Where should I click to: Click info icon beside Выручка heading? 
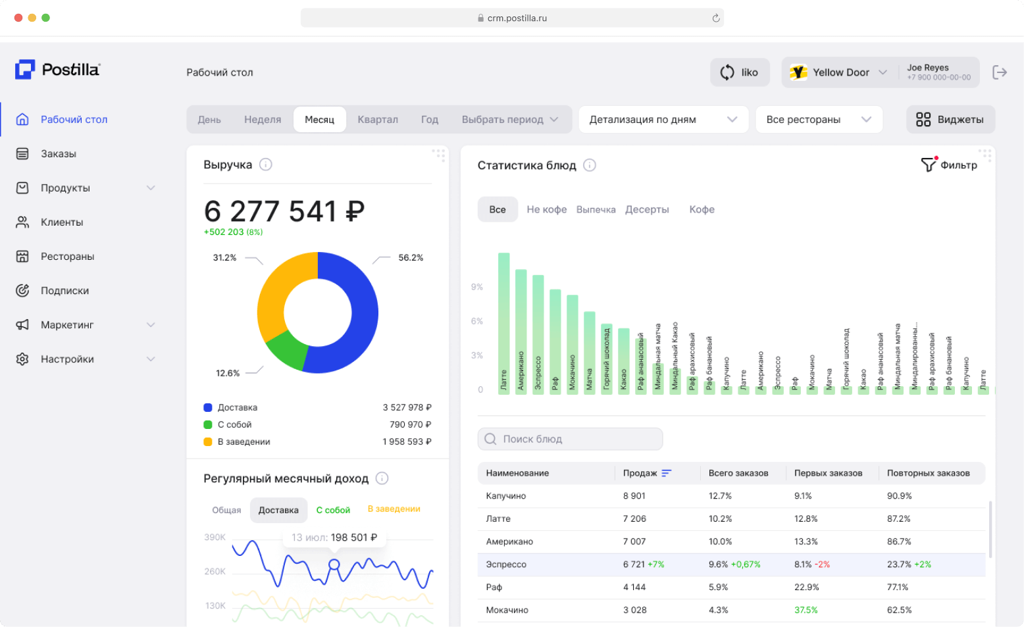(x=265, y=164)
